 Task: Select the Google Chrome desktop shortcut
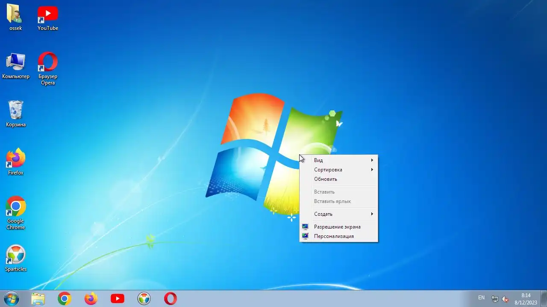coord(16,213)
